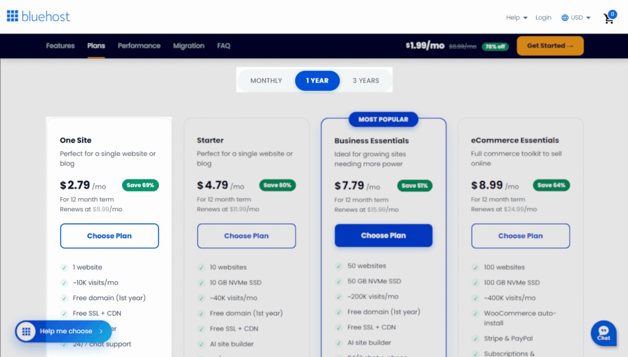The width and height of the screenshot is (628, 357).
Task: Click the 'eCommerce Essentials' plan title
Action: tap(515, 140)
